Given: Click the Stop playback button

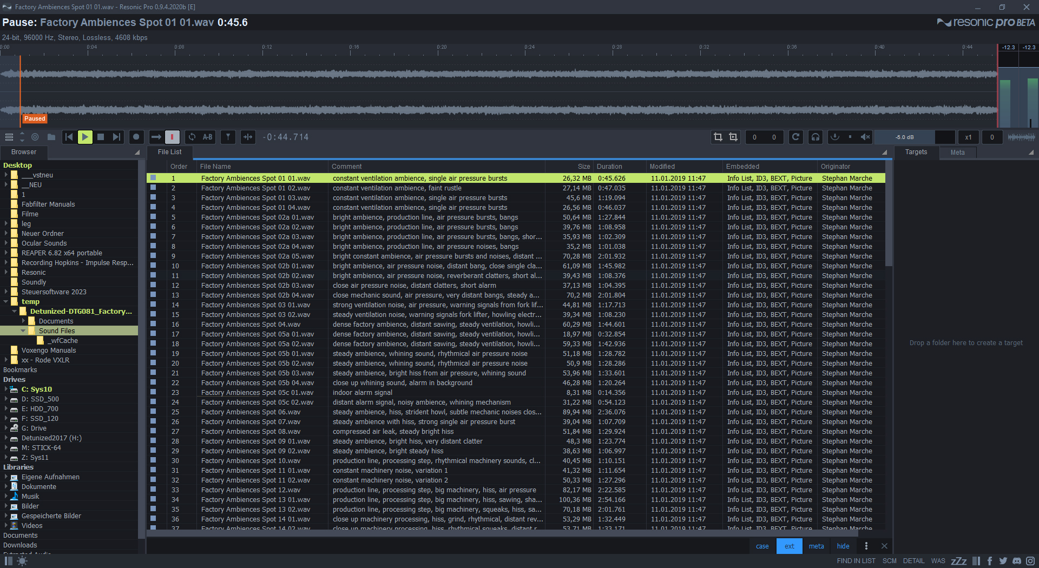Looking at the screenshot, I should coord(101,137).
